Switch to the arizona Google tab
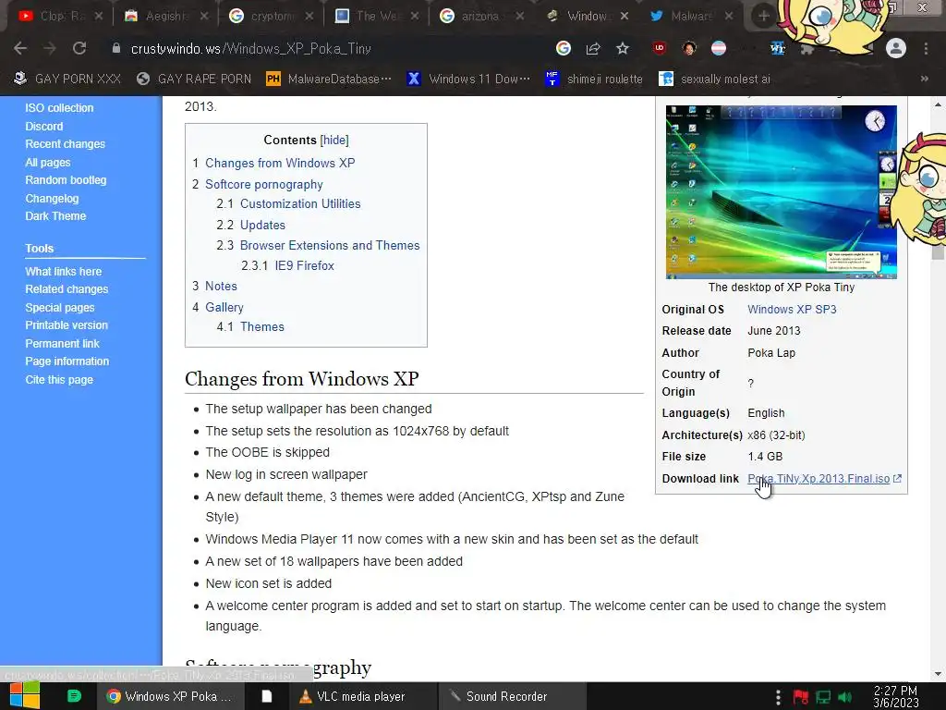Image resolution: width=946 pixels, height=710 pixels. click(480, 17)
